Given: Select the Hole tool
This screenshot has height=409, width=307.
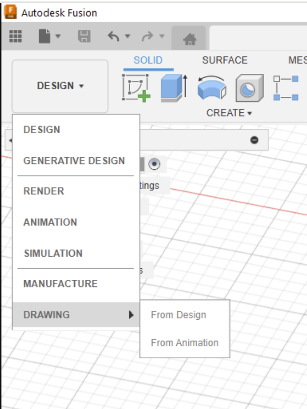Looking at the screenshot, I should [x=249, y=88].
